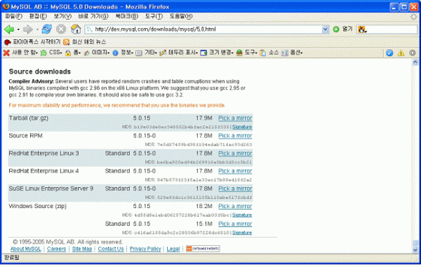
Task: Click the Tarball version 5.0.15 text
Action: 142,118
